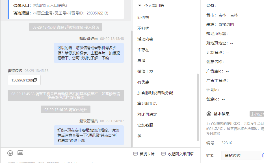This screenshot has width=264, height=163.
Task: Choose the 有优惠 quick phrase
Action: 143,82
